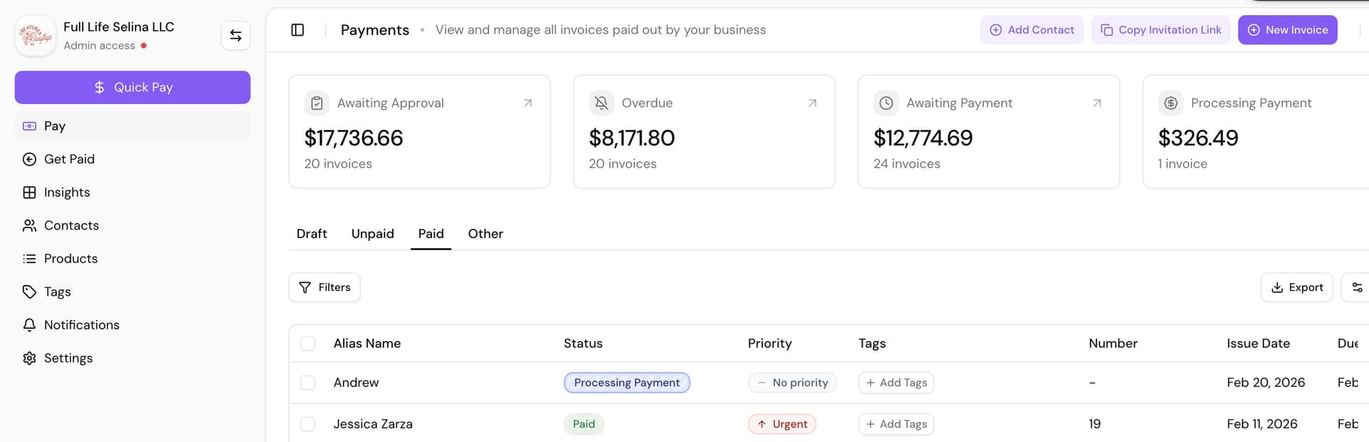
Task: Sort by the Alias Name column header
Action: pyautogui.click(x=367, y=344)
